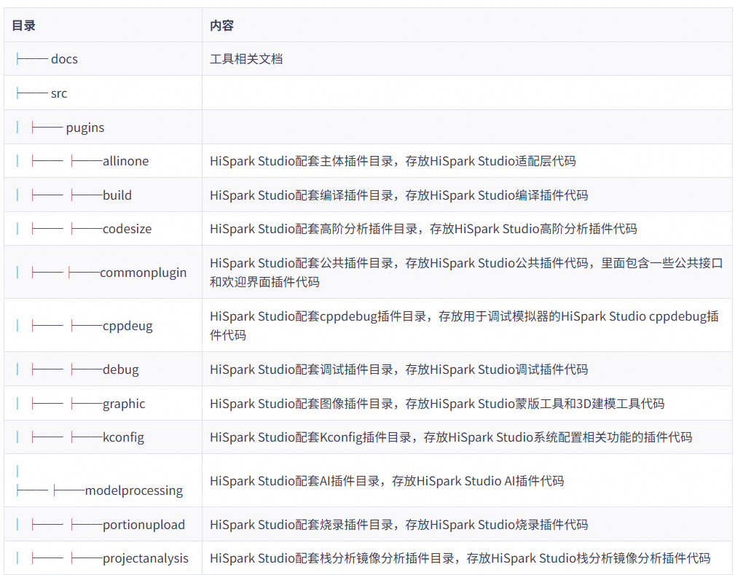
Task: Click the description mentioning 系统配置相关功能
Action: pos(451,437)
